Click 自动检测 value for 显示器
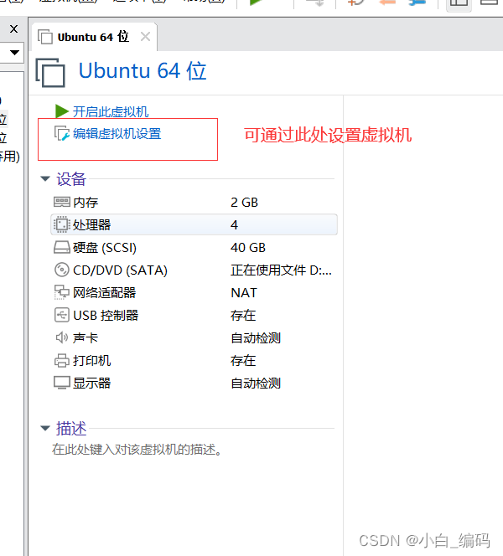Screen dimensions: 503x556 tap(256, 384)
